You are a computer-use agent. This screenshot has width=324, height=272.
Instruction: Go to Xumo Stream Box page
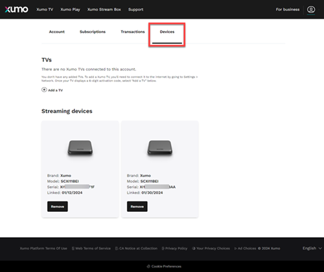(104, 10)
